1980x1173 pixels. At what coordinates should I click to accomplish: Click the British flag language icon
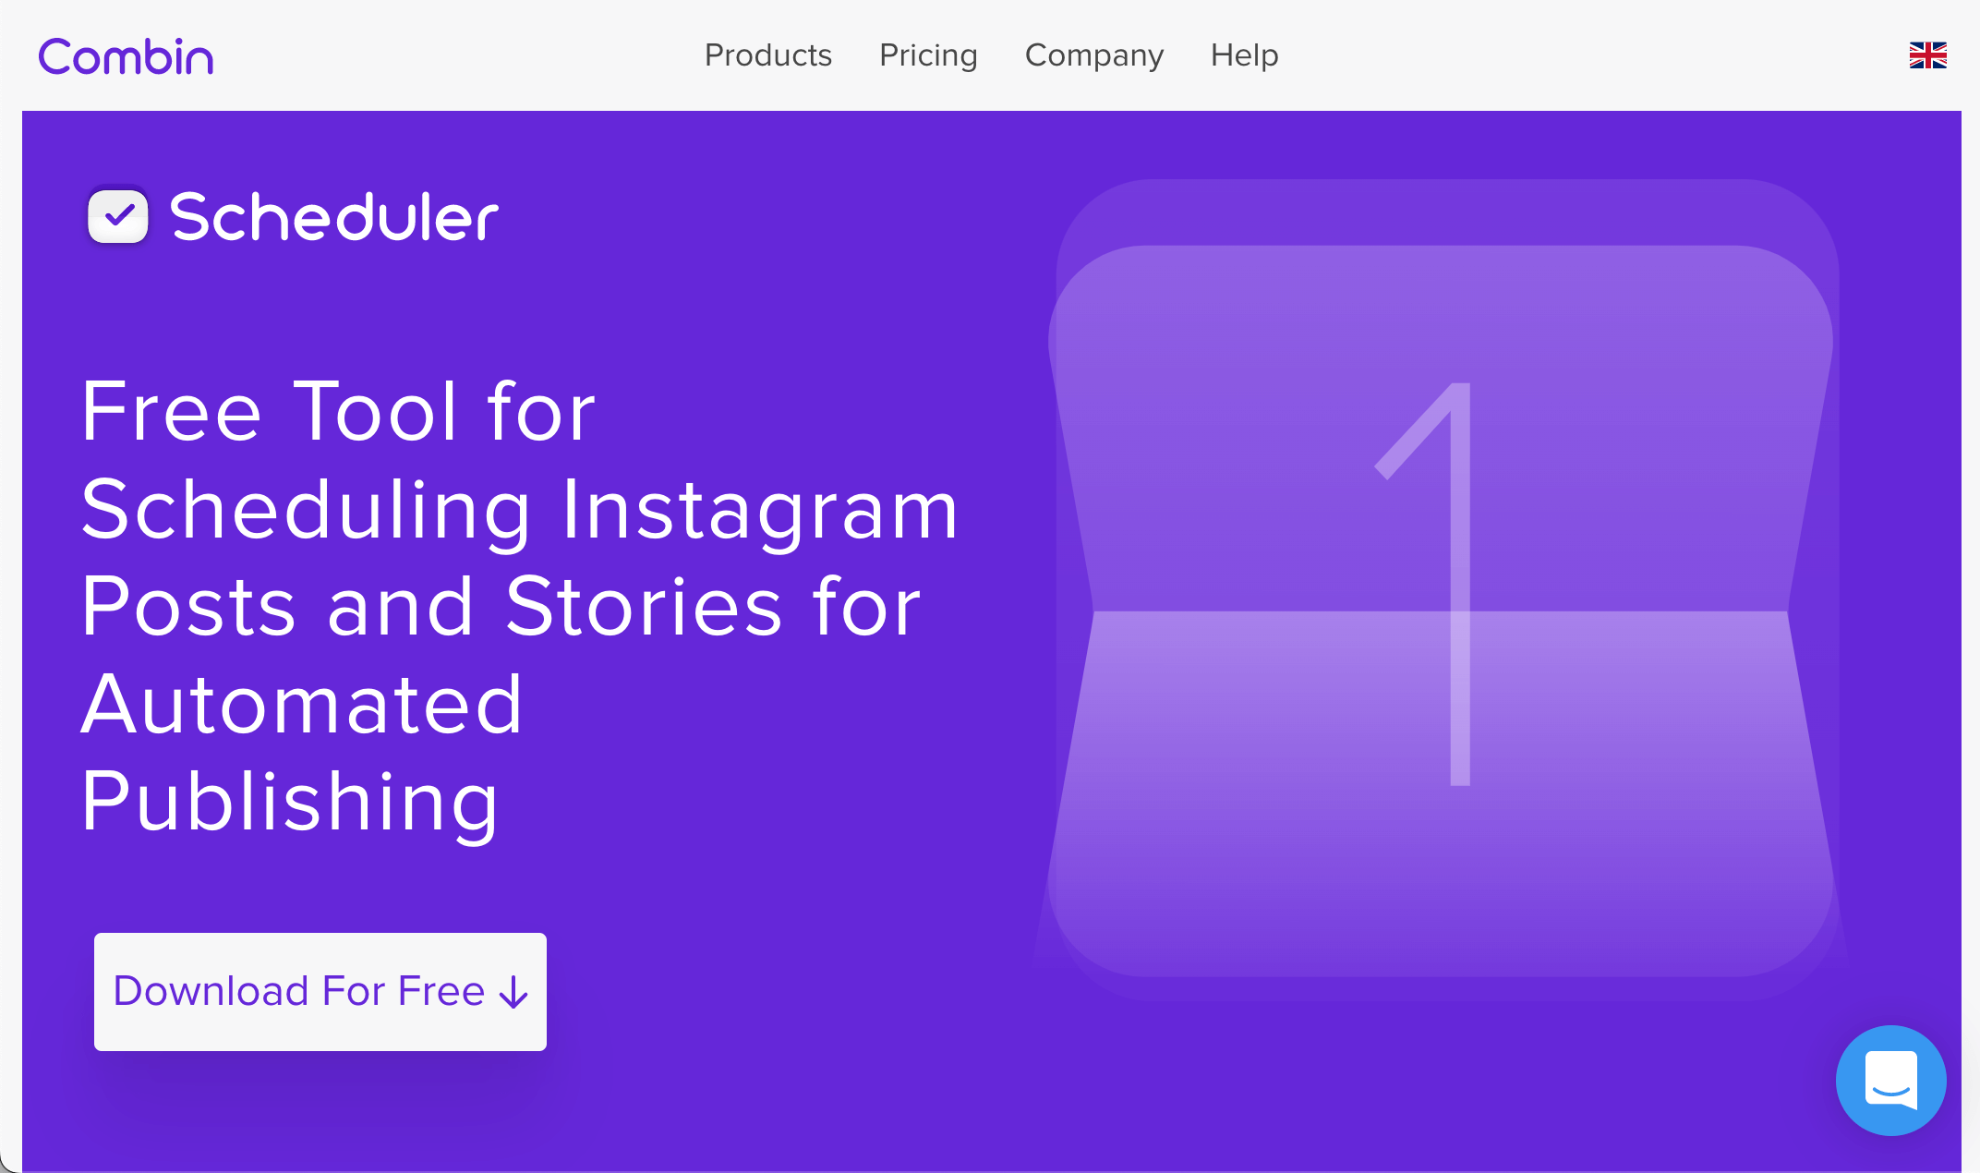1928,56
